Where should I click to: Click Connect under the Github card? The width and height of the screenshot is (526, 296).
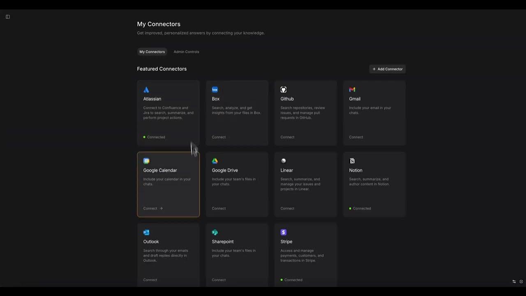[x=287, y=137]
